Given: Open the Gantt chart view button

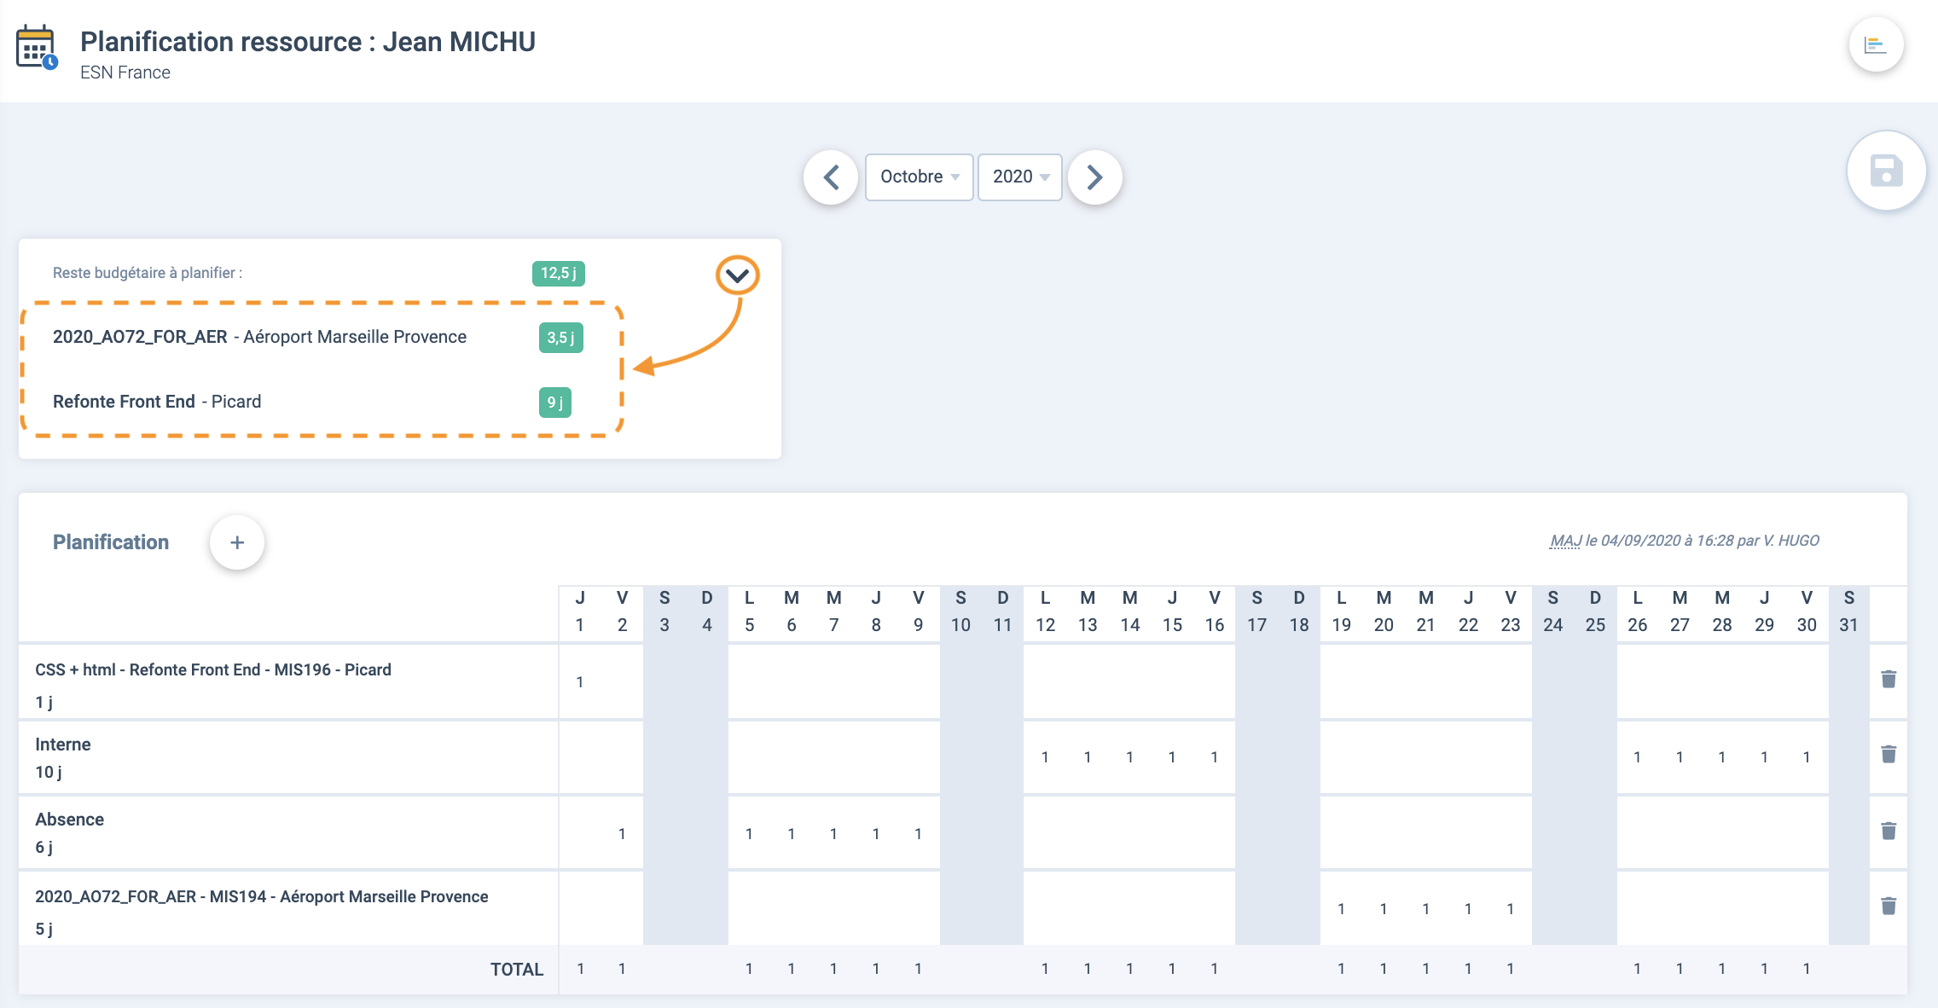Looking at the screenshot, I should click(1876, 44).
